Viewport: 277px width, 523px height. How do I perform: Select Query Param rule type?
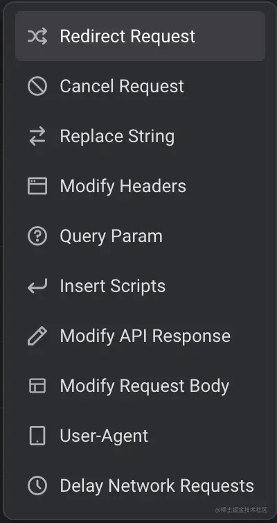tap(140, 236)
